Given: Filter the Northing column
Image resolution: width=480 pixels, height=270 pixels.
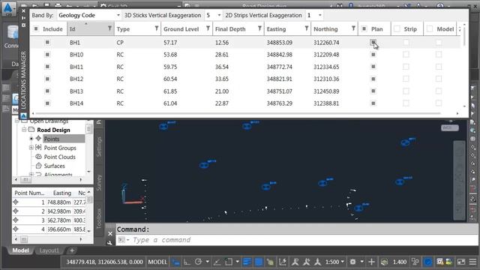Looking at the screenshot, I should coord(353,28).
